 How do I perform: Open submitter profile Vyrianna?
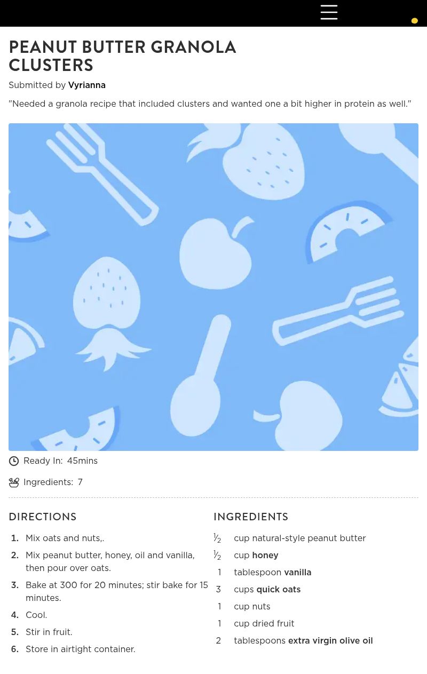click(87, 85)
